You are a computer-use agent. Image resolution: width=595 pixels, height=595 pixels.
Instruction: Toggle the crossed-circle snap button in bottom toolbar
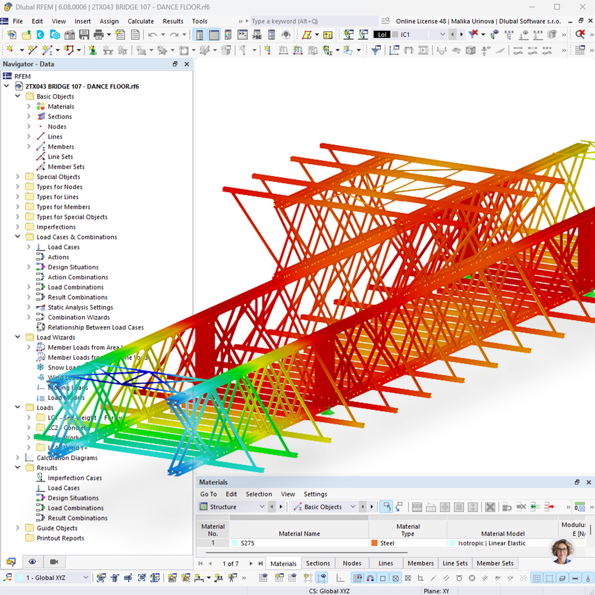click(396, 578)
